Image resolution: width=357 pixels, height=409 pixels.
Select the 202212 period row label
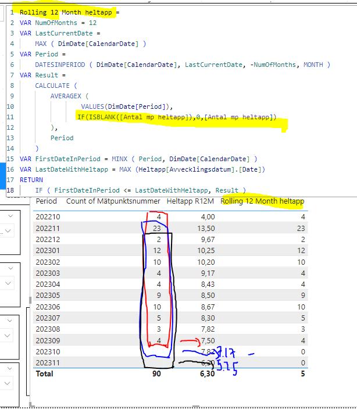click(x=48, y=240)
